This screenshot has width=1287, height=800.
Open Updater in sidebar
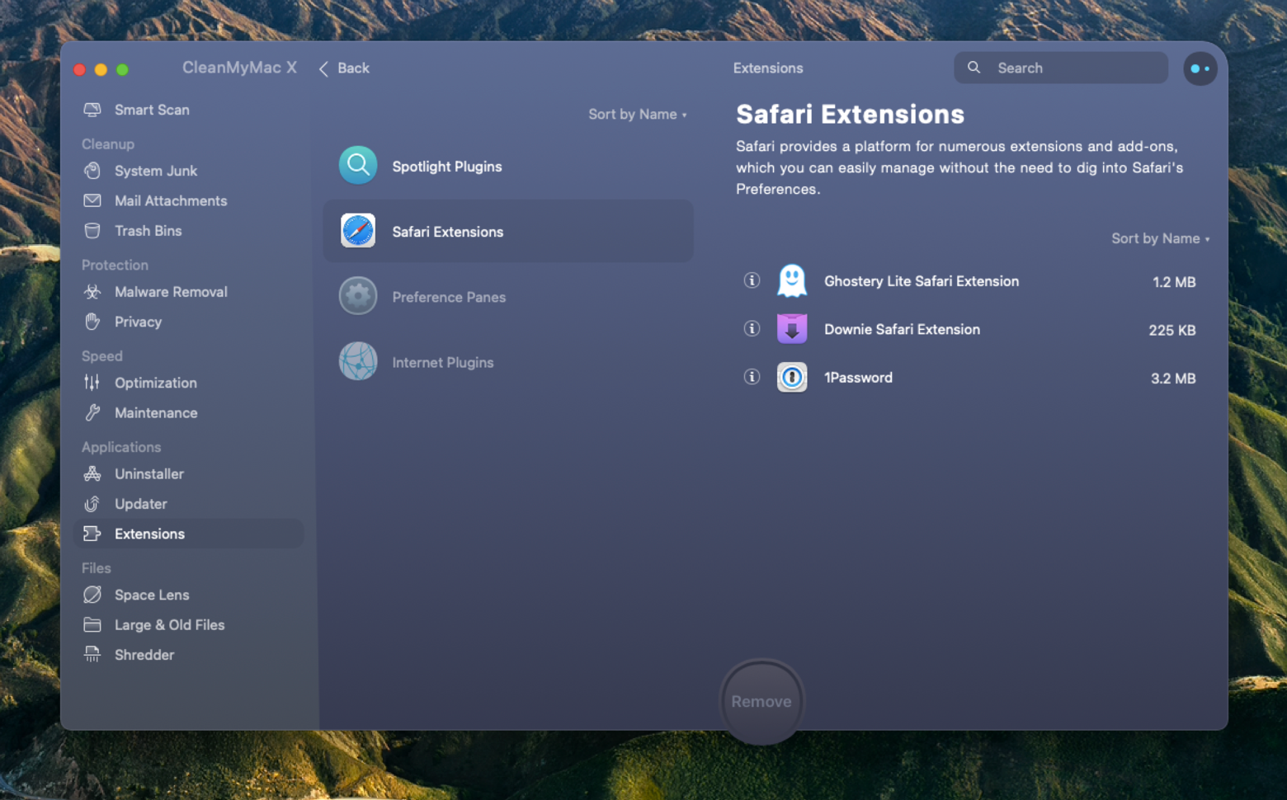(141, 504)
